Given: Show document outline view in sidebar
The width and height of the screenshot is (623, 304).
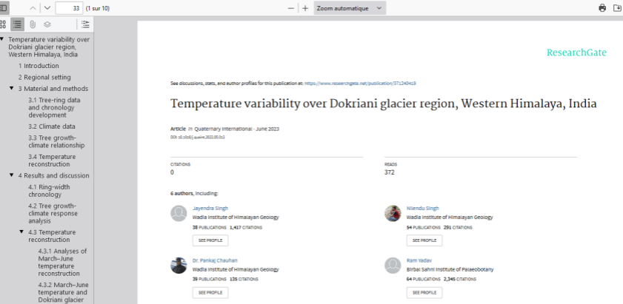Looking at the screenshot, I should coord(17,24).
